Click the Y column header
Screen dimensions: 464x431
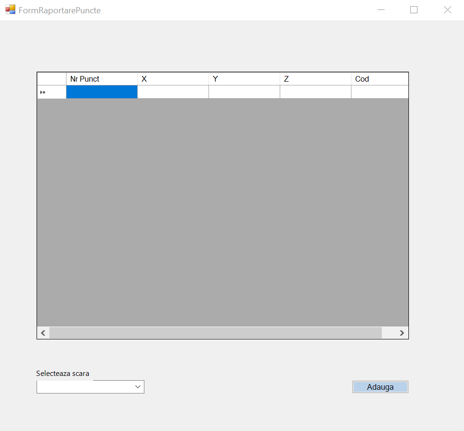click(x=244, y=79)
